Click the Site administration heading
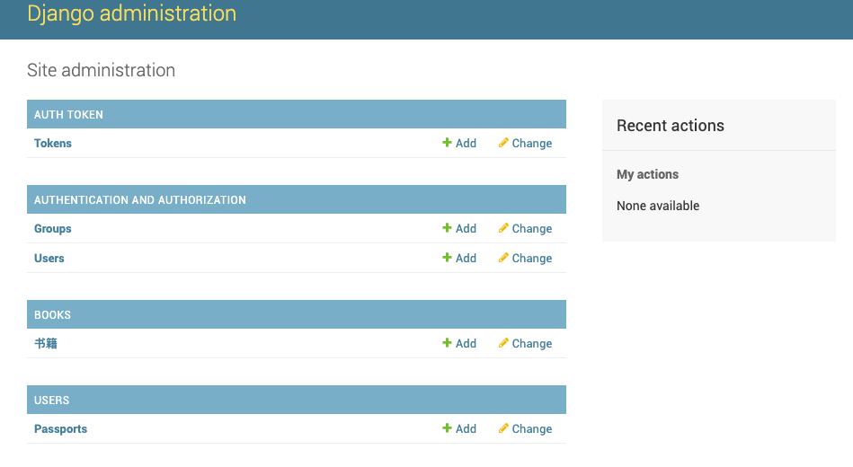Viewport: 853px width, 467px height. tap(102, 70)
